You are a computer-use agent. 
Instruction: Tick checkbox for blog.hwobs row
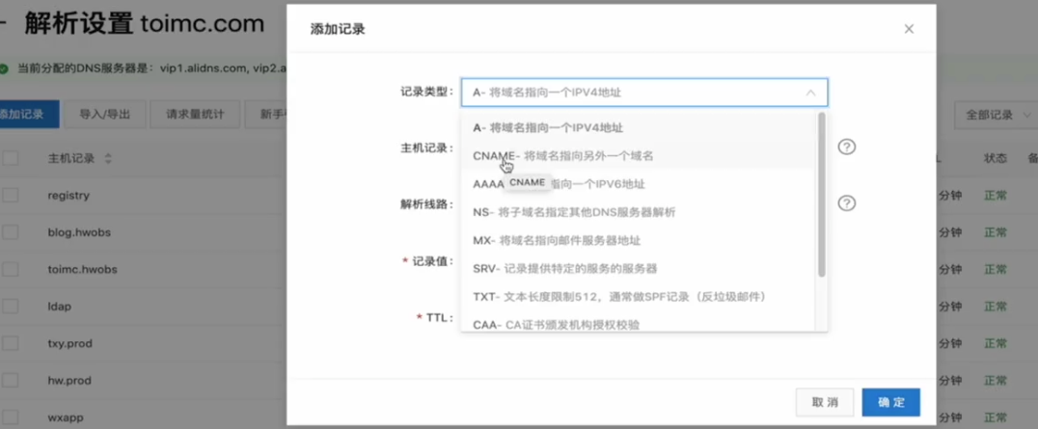(11, 232)
